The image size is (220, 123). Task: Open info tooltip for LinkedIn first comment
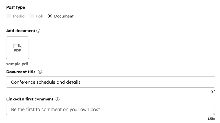pyautogui.click(x=57, y=99)
